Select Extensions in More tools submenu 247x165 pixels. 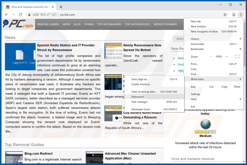click(x=154, y=97)
